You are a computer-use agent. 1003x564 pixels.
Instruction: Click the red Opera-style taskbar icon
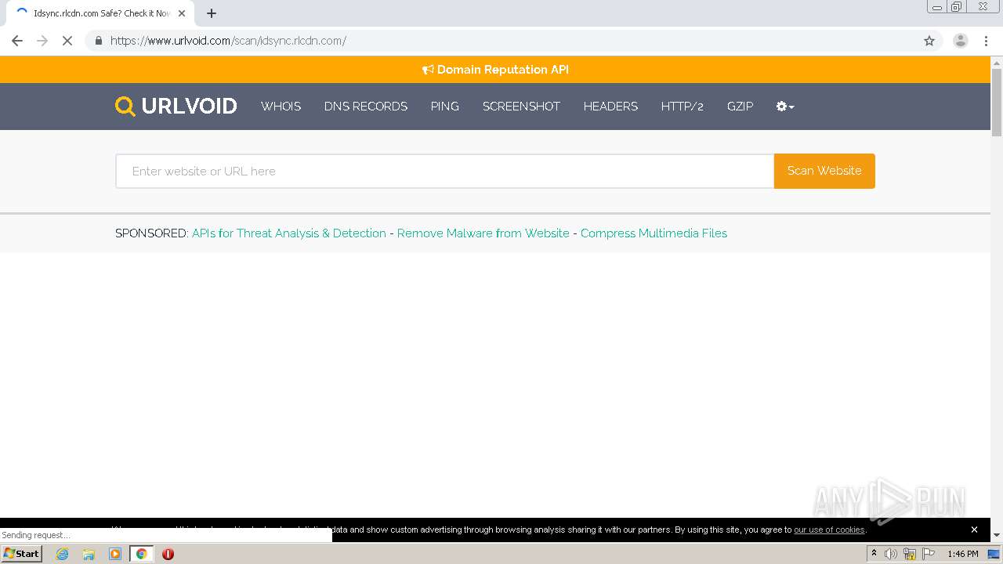[x=168, y=554]
